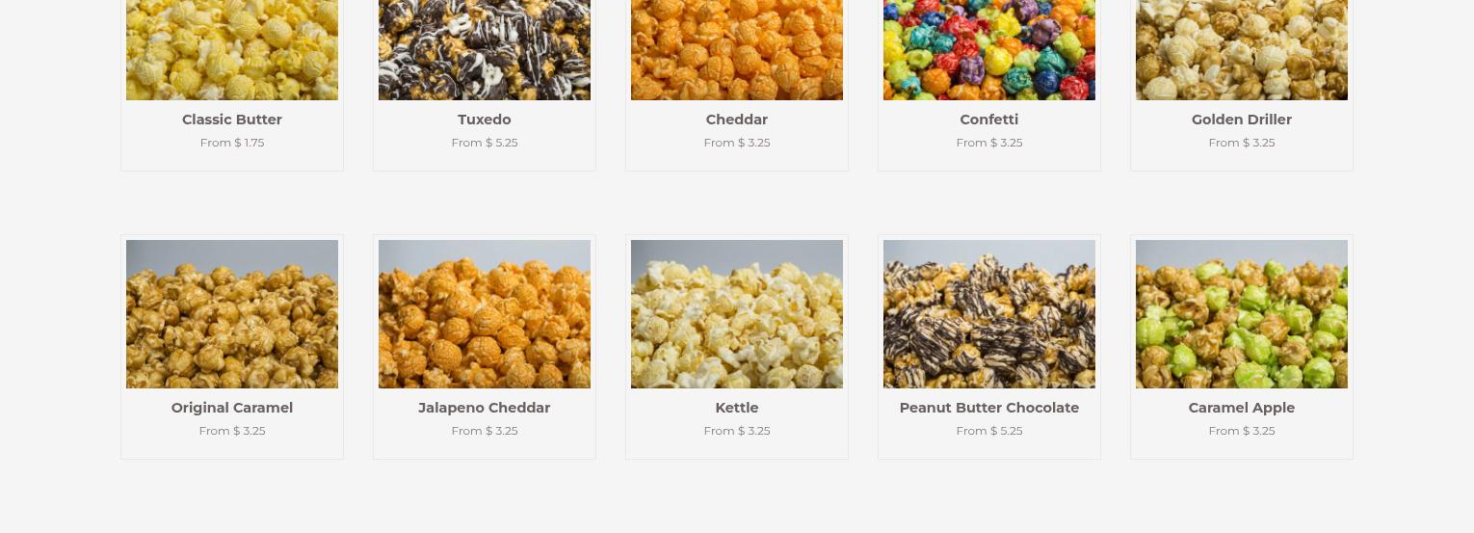Click the Classic Butter product title
The height and width of the screenshot is (533, 1474).
pyautogui.click(x=232, y=120)
